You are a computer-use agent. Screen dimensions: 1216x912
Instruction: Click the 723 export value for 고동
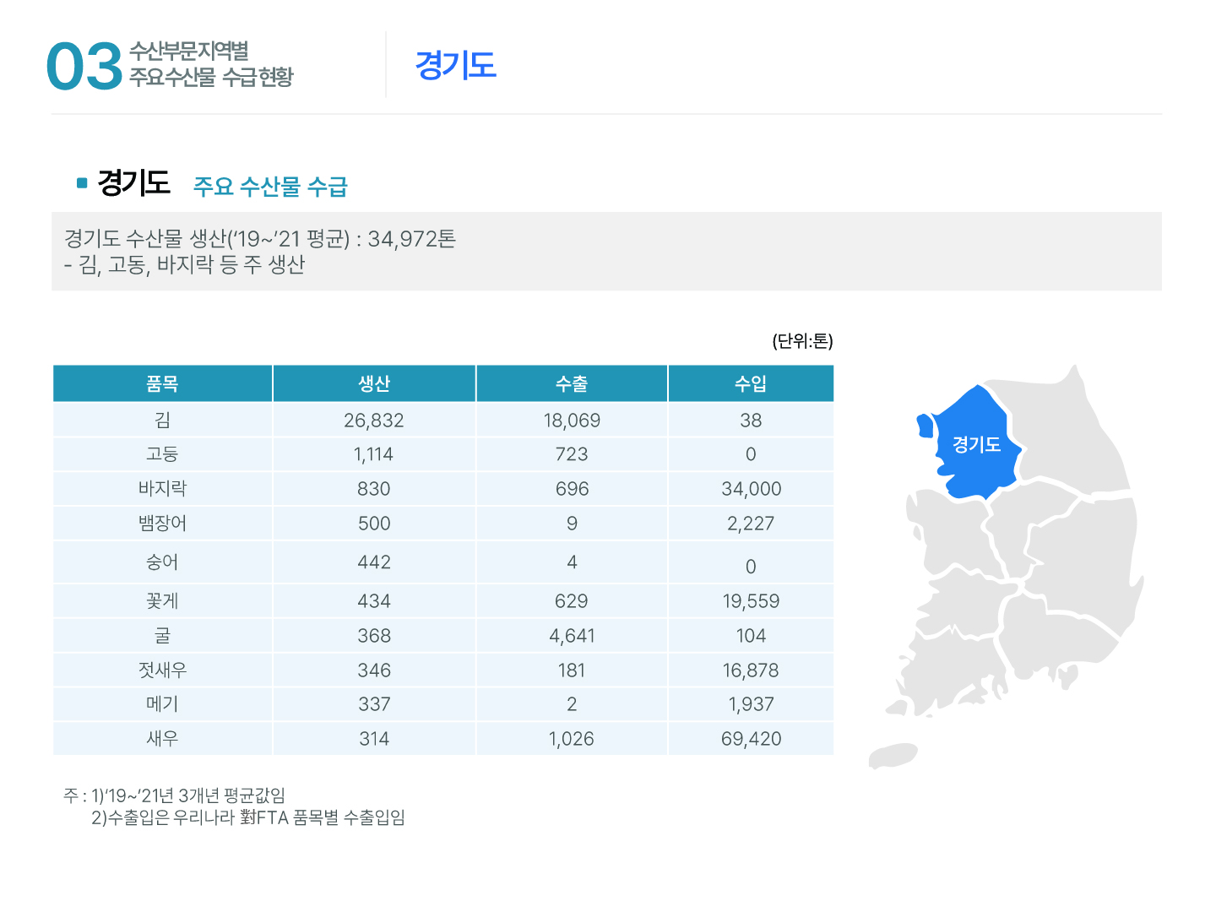[572, 454]
